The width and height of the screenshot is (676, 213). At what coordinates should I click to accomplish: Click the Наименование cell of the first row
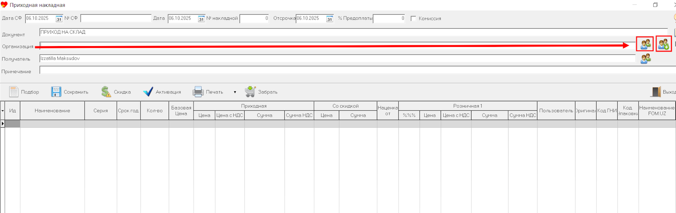(x=52, y=124)
